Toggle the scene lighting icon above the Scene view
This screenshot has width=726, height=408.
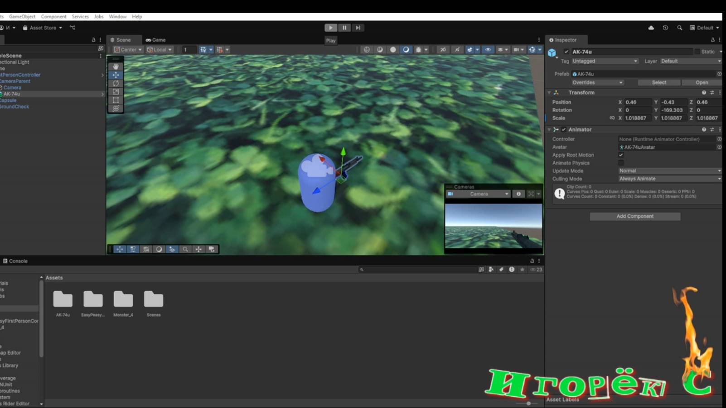[393, 50]
